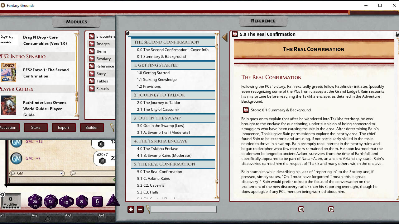Collapse the reference page using the side arrow
The image size is (399, 224).
click(x=224, y=37)
